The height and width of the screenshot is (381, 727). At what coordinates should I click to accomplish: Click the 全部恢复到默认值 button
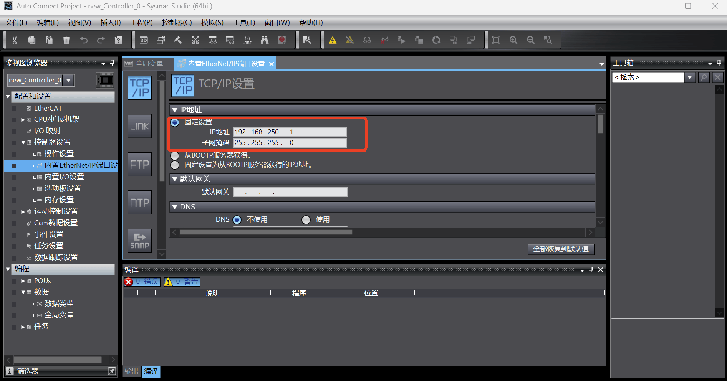[561, 249]
